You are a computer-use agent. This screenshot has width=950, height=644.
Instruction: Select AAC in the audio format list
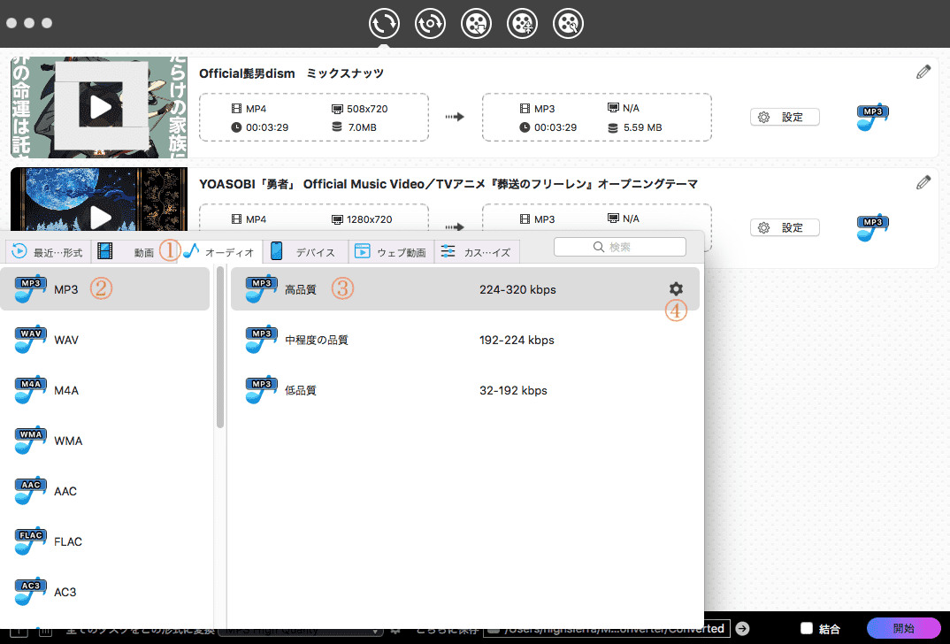coord(104,491)
